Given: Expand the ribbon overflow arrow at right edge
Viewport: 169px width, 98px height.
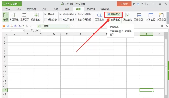Looking at the screenshot, I should tap(167, 18).
